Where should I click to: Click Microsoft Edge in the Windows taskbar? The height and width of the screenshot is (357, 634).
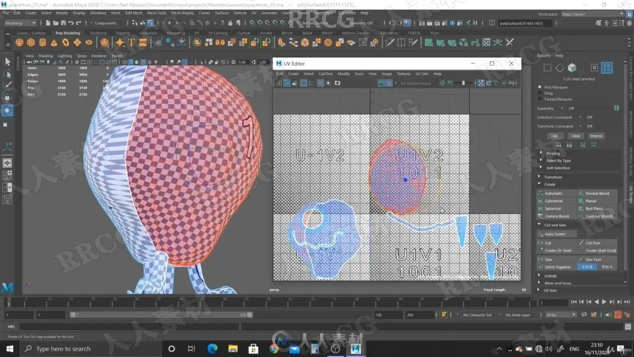pos(212,349)
